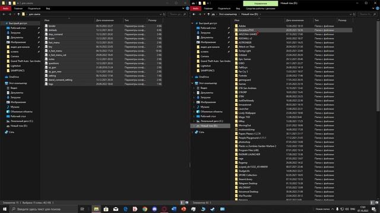Select Локальный диск (C:) in right window
The image size is (380, 213).
[x=212, y=121]
